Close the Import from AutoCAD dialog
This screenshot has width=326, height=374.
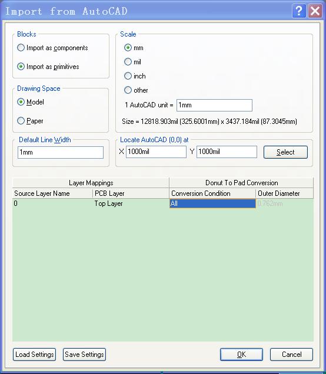click(x=315, y=11)
